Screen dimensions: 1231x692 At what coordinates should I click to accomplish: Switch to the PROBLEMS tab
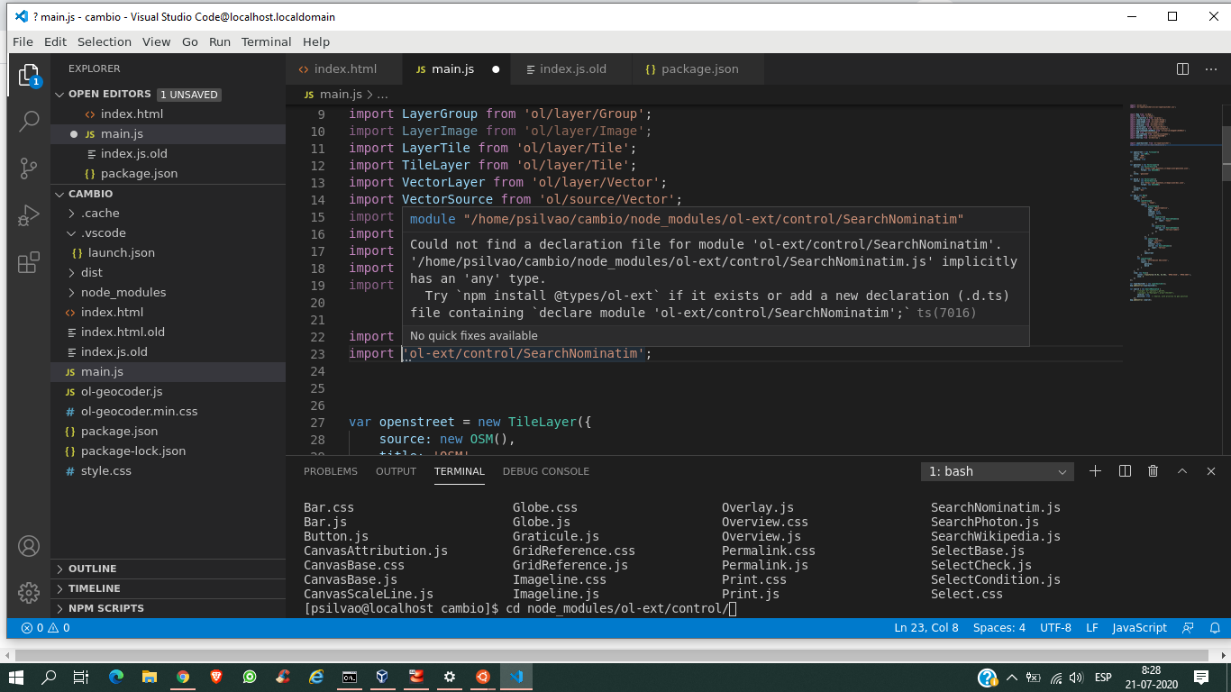click(330, 470)
